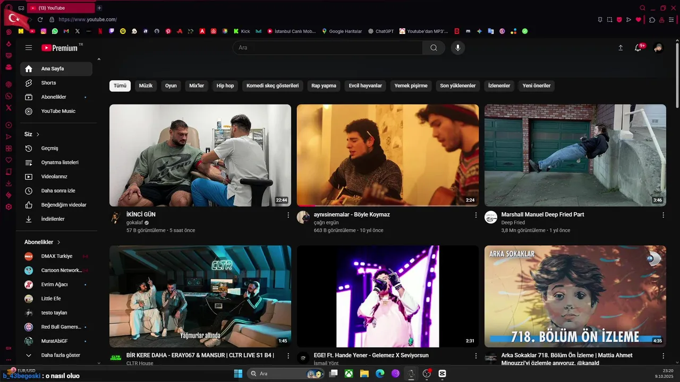The image size is (680, 382).
Task: Open Opera GX sidebar settings gear
Action: (x=8, y=206)
